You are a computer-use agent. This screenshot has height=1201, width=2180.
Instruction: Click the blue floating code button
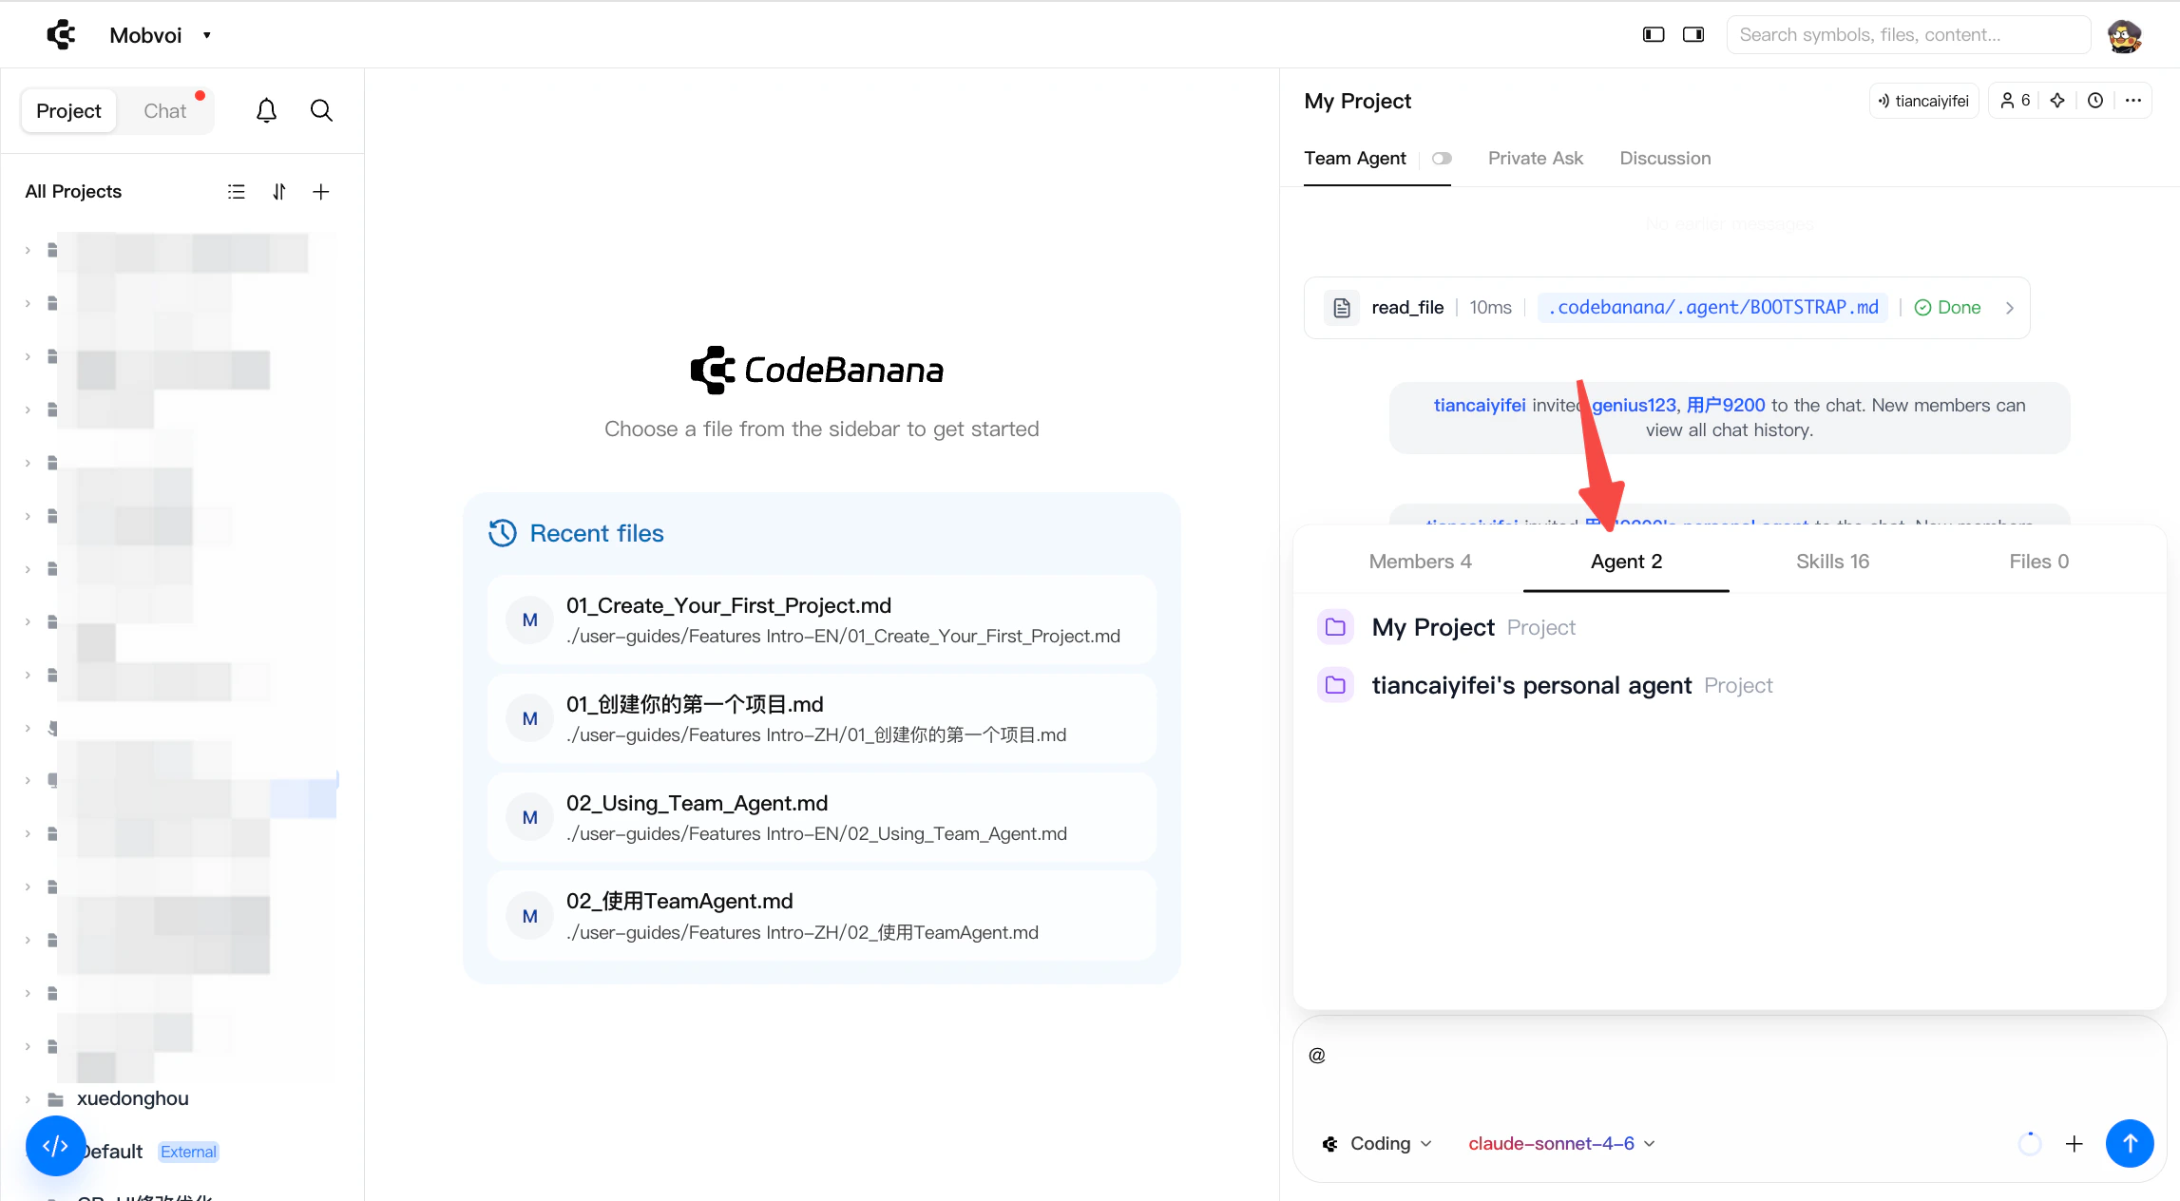(x=55, y=1146)
